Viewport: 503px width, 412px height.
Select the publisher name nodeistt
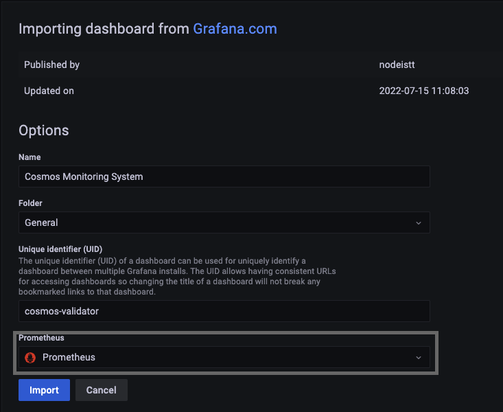tap(397, 65)
